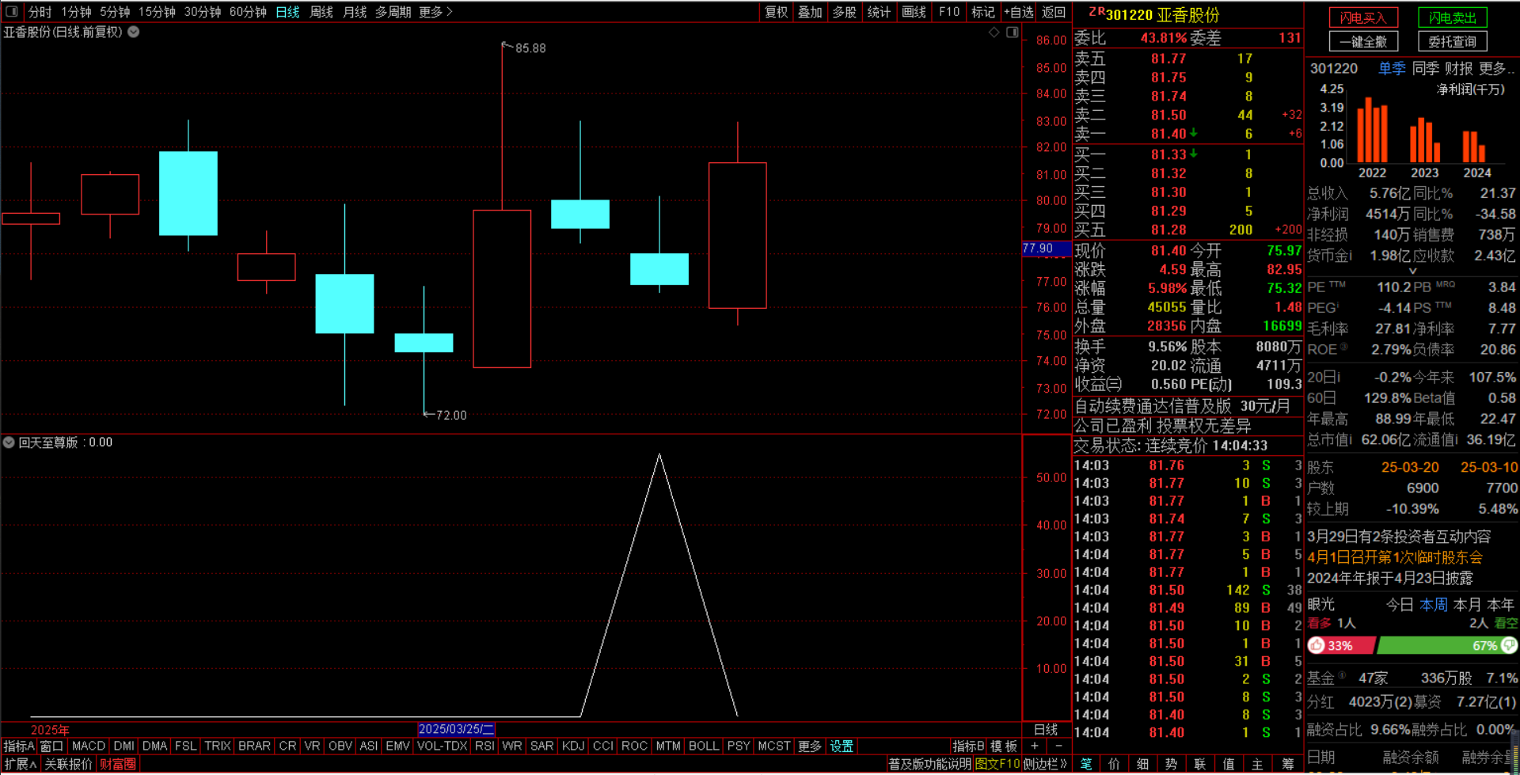
Task: Select KDJ indicator
Action: [572, 746]
